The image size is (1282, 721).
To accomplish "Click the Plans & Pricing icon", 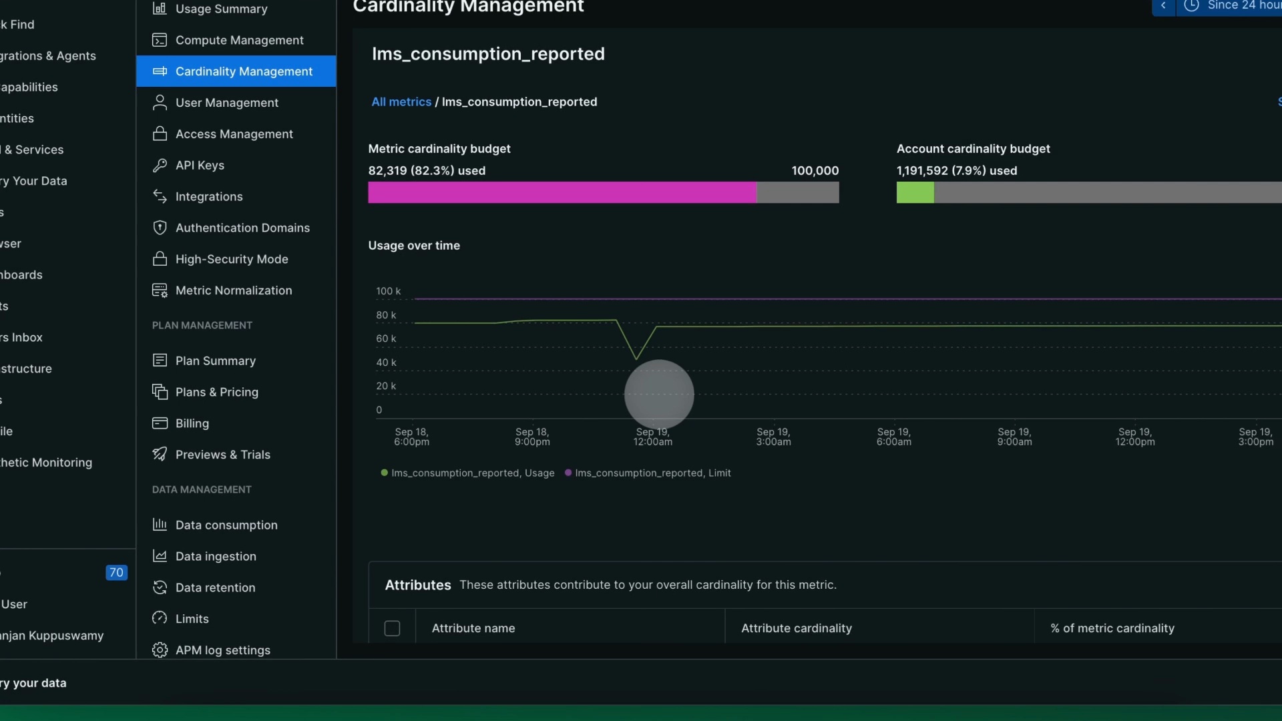I will pyautogui.click(x=160, y=392).
